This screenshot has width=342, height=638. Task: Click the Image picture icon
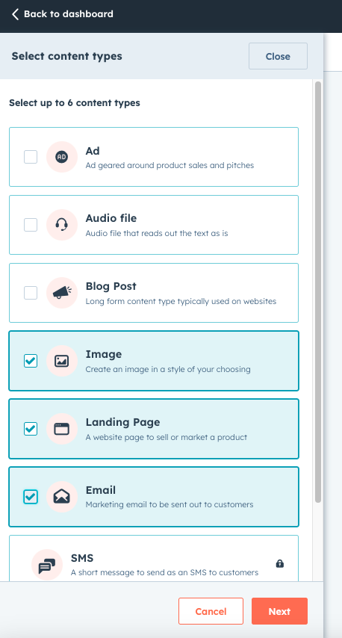(x=62, y=361)
